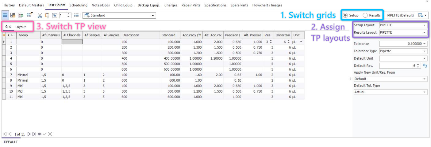This screenshot has height=147, width=431.
Task: Click the add new record icon with green plus
Action: point(21,15)
